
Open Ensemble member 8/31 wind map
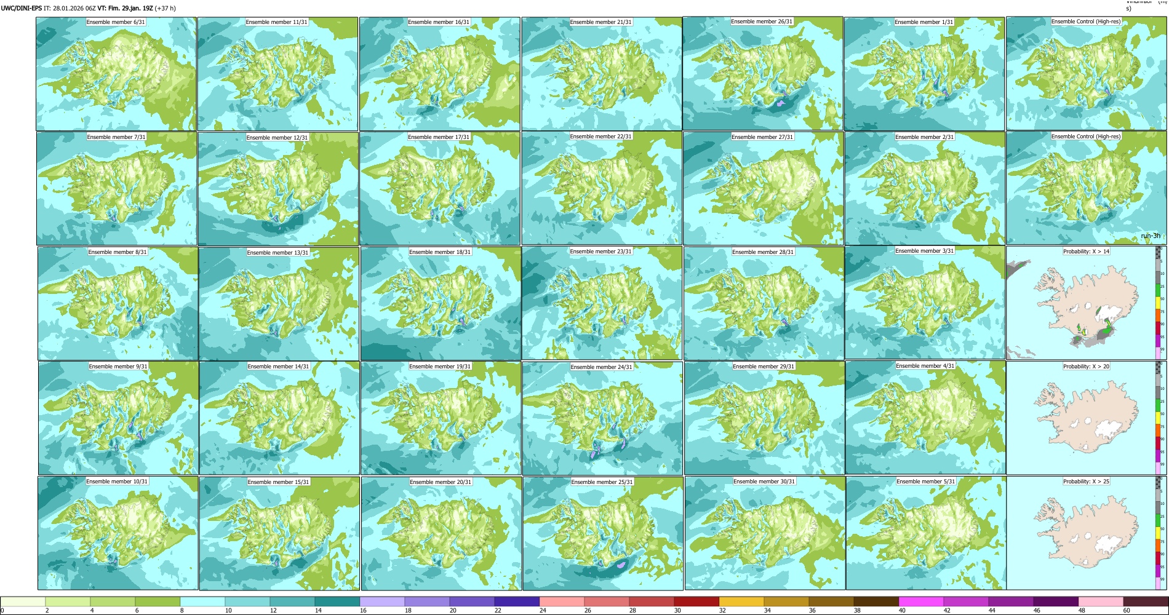tap(118, 304)
